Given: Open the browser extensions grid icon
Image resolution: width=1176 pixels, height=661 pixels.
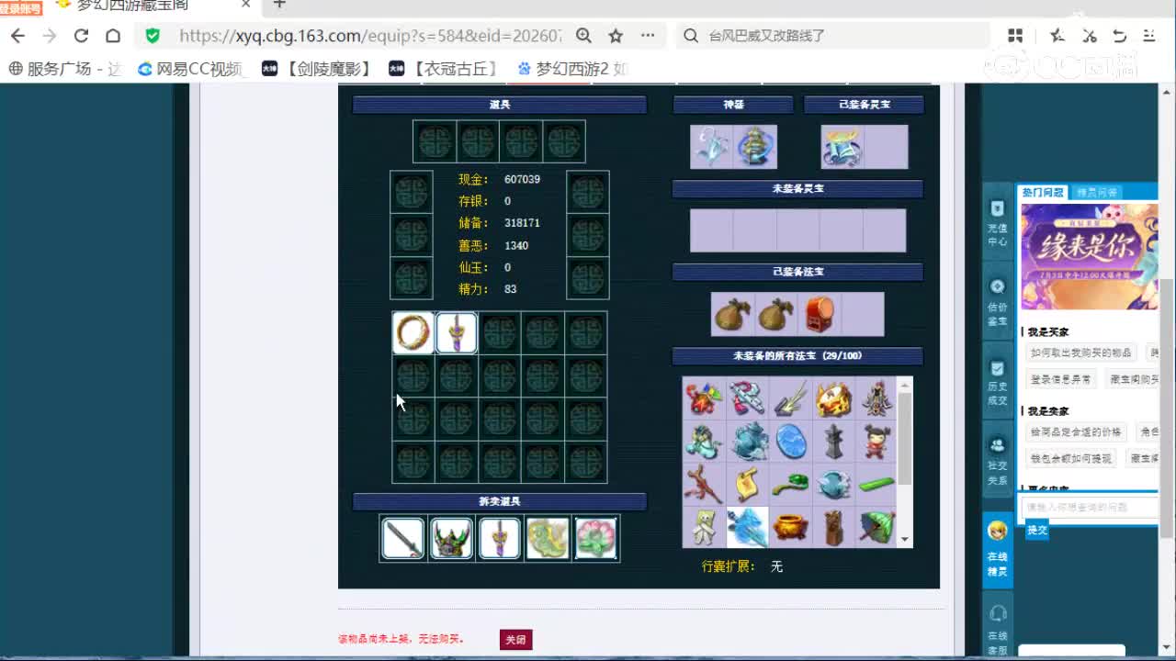Looking at the screenshot, I should point(1015,36).
